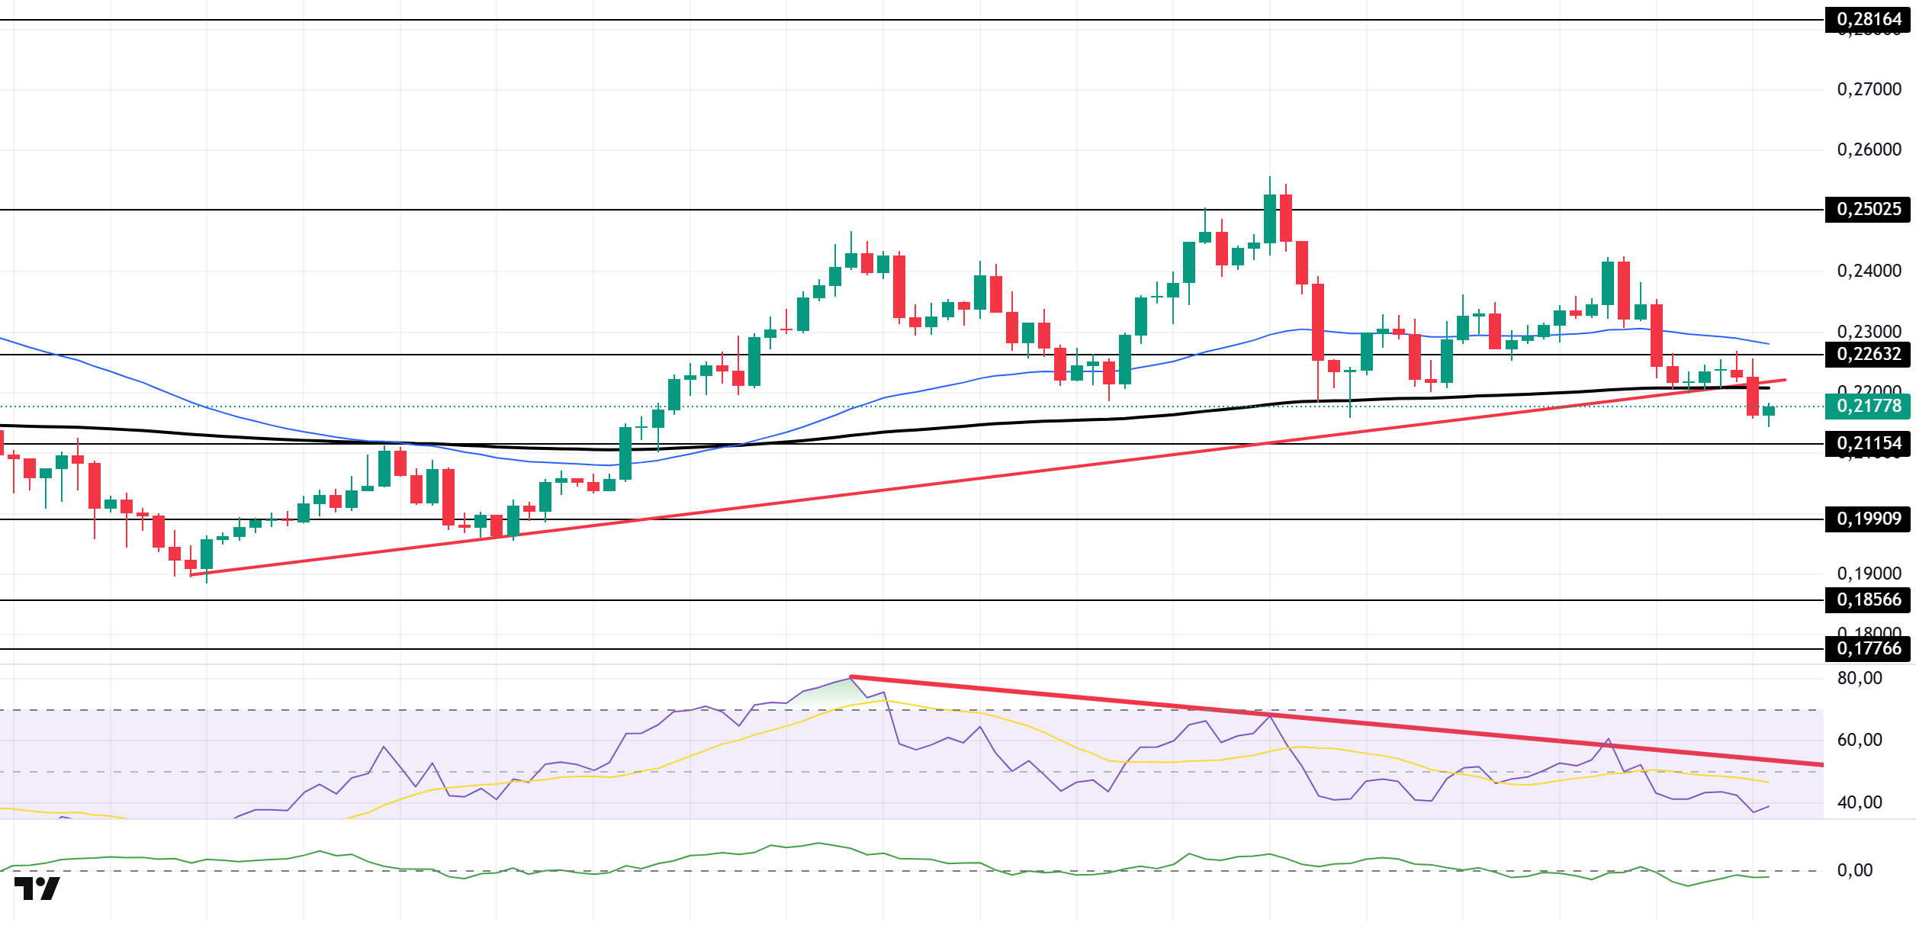The height and width of the screenshot is (932, 1916).
Task: Select the 0,18566 price level label
Action: [1867, 599]
